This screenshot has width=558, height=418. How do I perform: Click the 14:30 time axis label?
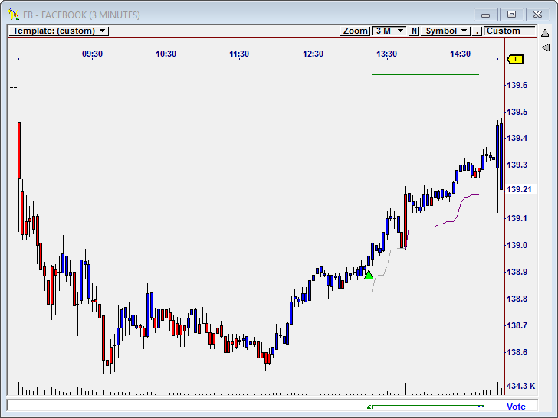point(460,54)
